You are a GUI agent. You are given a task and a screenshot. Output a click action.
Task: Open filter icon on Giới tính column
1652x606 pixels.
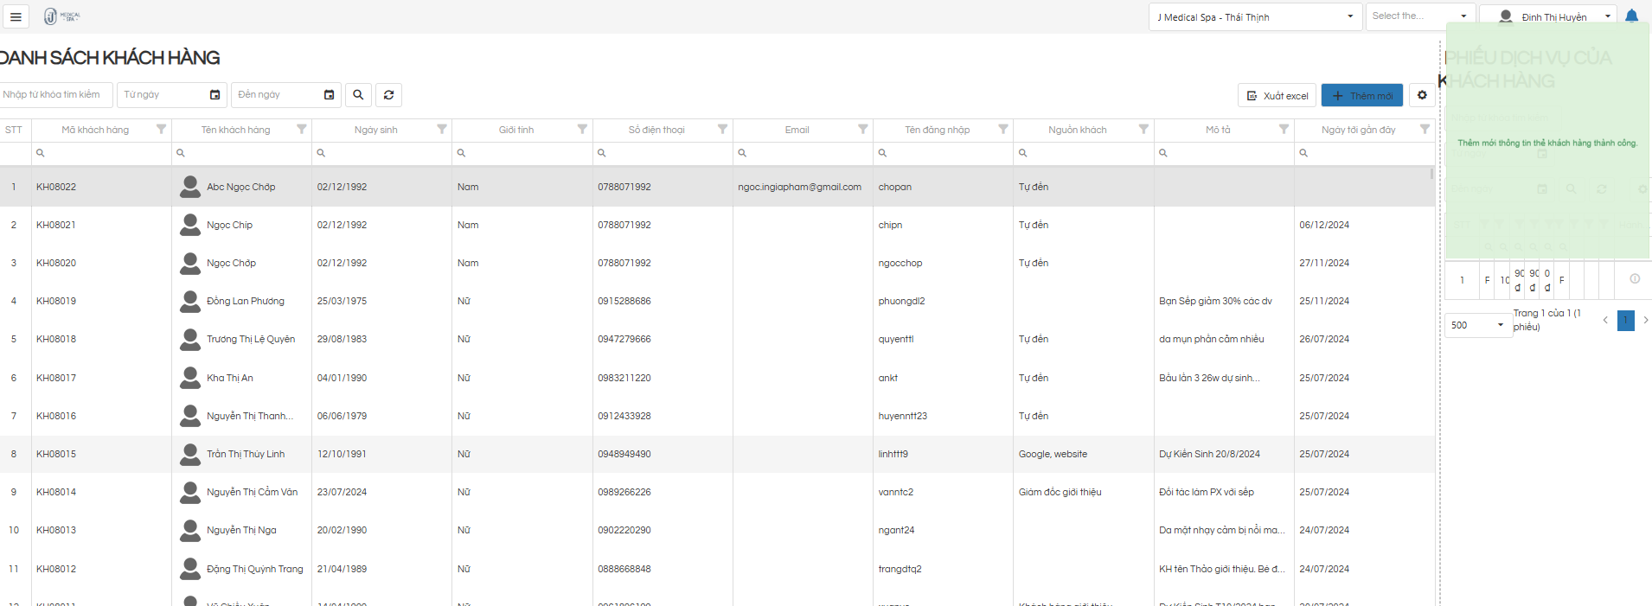582,130
